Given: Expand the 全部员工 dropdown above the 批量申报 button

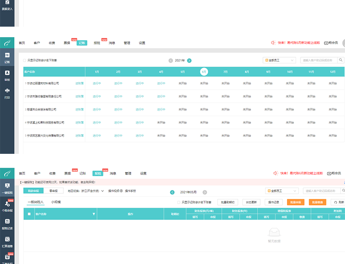Looking at the screenshot, I should [282, 191].
